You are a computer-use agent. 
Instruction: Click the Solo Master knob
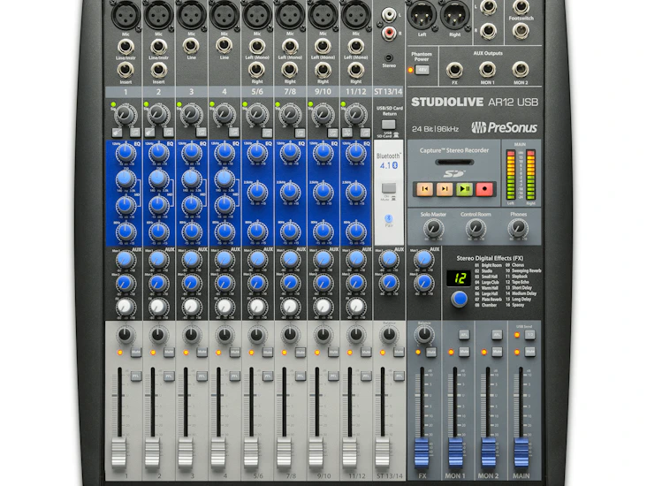point(434,228)
